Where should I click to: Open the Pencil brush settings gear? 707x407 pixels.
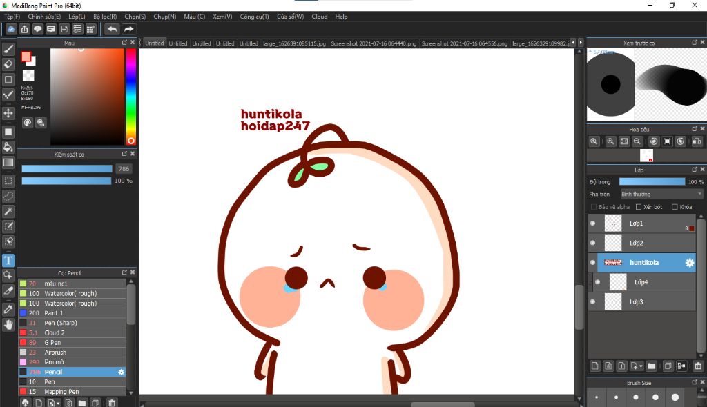(121, 372)
